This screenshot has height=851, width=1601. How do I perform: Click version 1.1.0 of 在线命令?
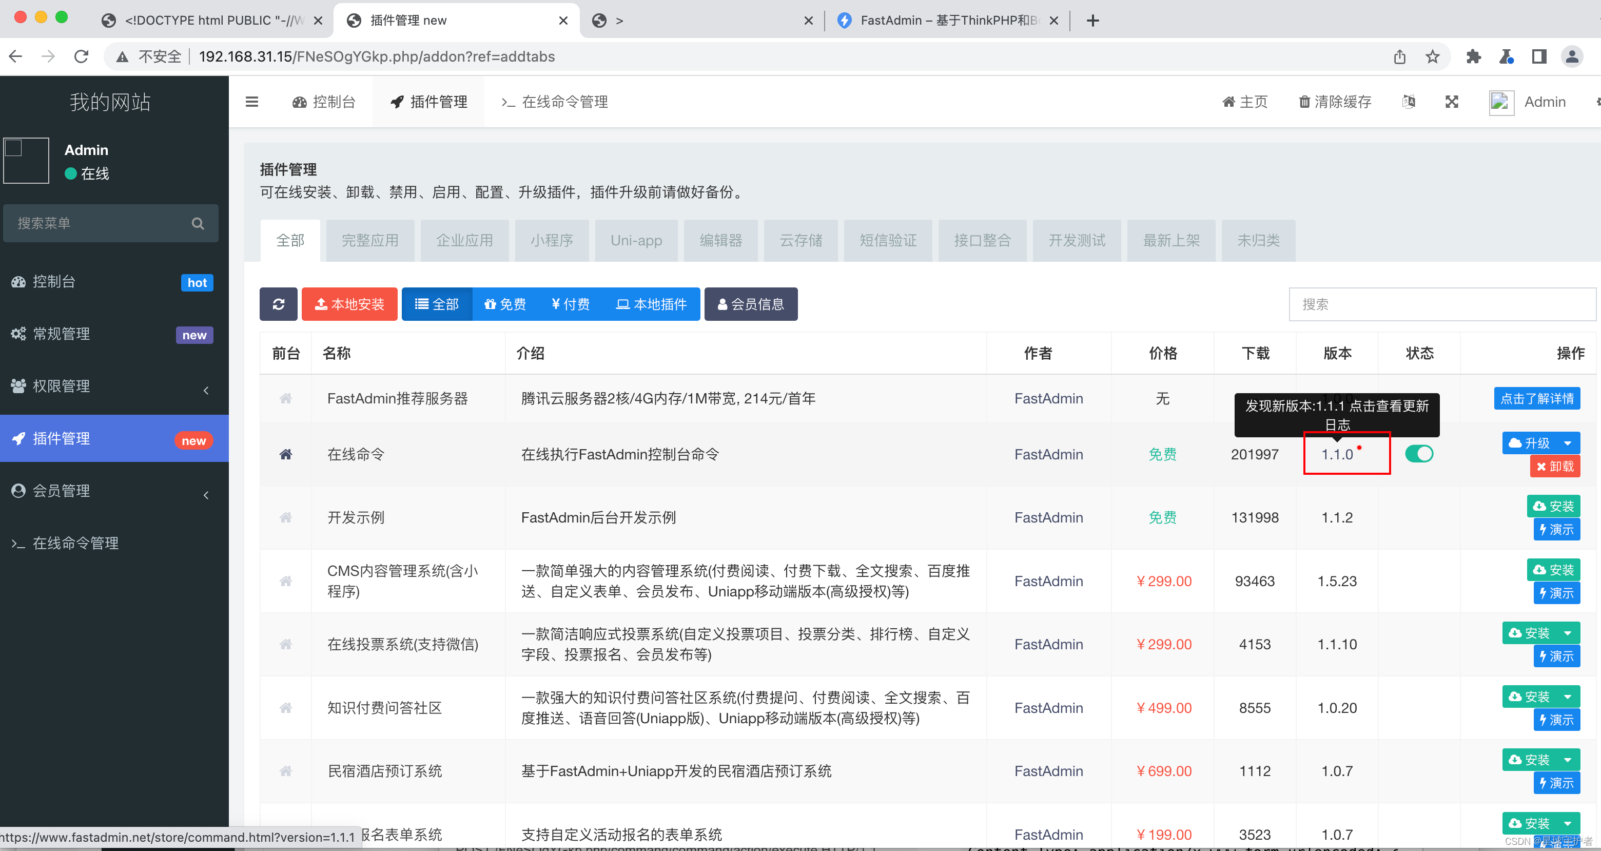(x=1337, y=454)
